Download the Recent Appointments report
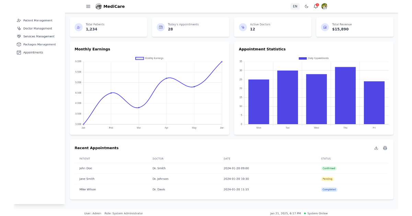This screenshot has height=216, width=412. (x=376, y=148)
